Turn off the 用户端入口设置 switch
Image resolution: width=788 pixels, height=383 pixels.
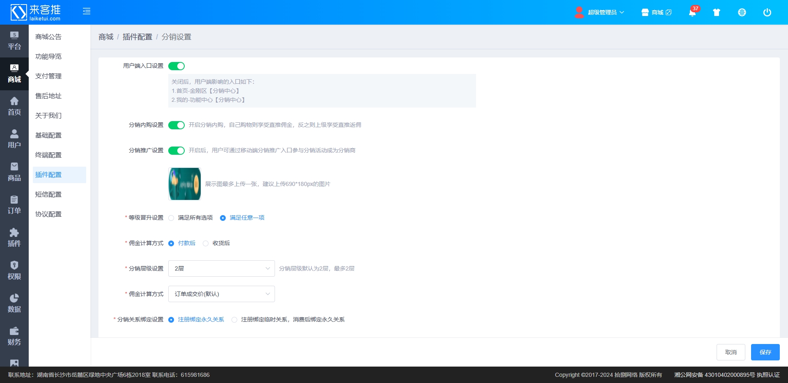[x=176, y=66]
